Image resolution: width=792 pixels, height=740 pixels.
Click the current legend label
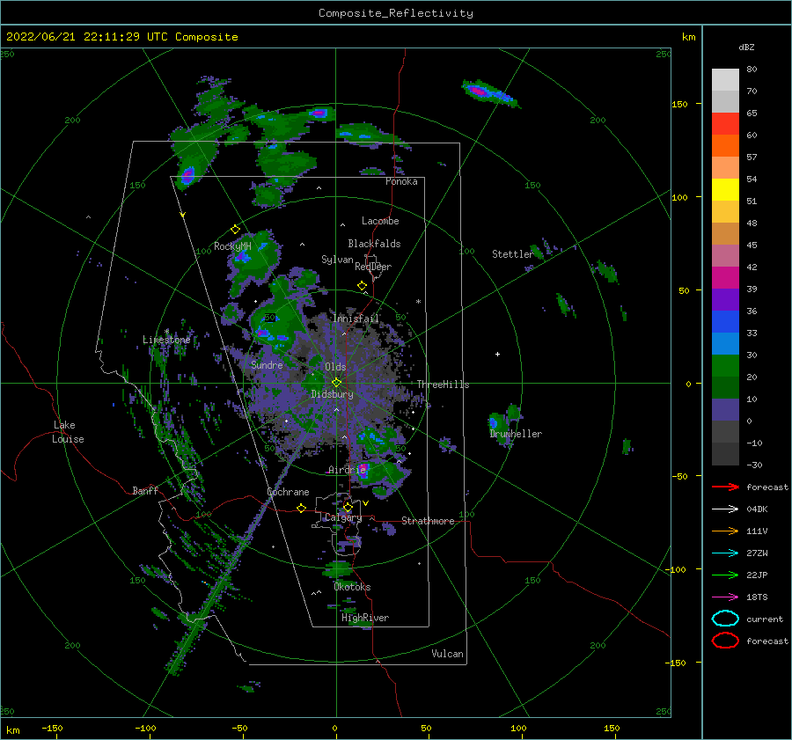click(765, 619)
